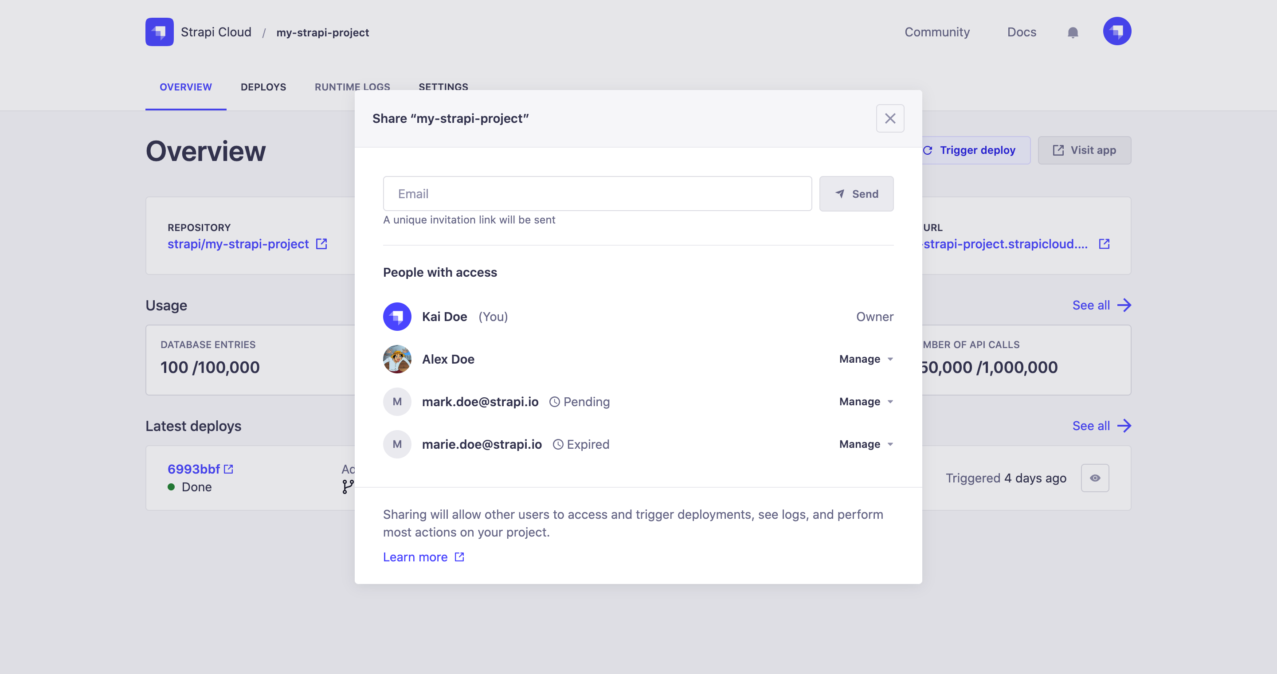This screenshot has width=1277, height=674.
Task: Click the pending status clock icon for mark.doe
Action: pyautogui.click(x=553, y=401)
